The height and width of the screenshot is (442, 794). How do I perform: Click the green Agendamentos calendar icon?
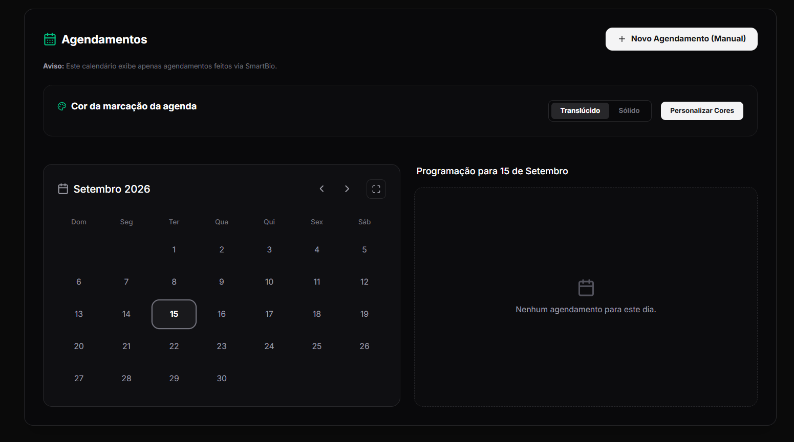[x=50, y=39]
